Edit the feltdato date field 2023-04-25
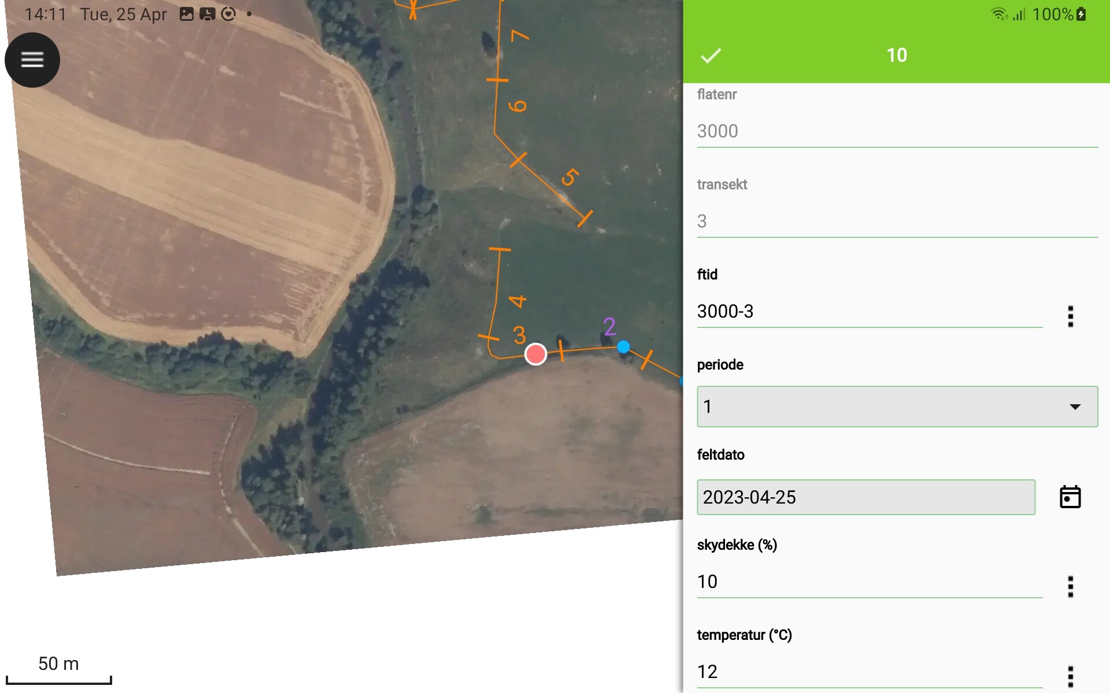 [866, 497]
